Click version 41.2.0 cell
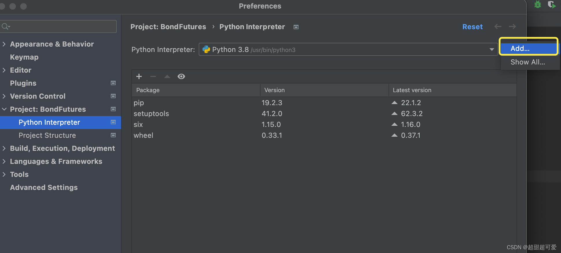 [x=272, y=113]
